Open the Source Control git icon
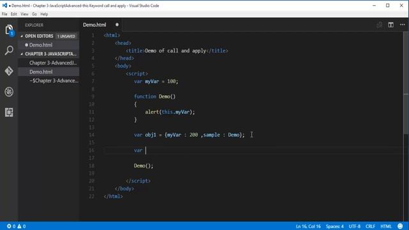The image size is (409, 230). [x=9, y=71]
